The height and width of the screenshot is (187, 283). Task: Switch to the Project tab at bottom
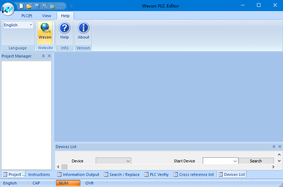[x=14, y=175]
